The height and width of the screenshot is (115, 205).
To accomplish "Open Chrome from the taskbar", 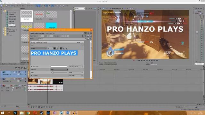I will (29, 113).
